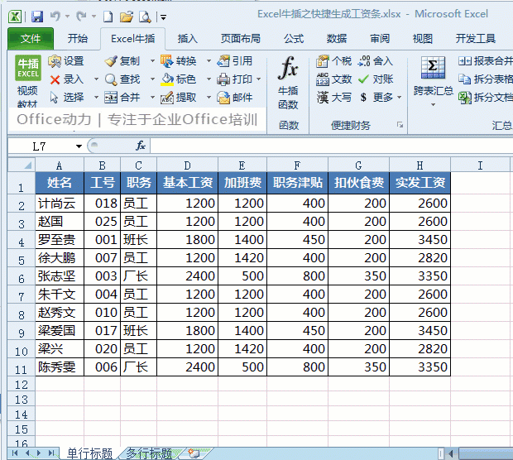
Task: Open the 便捷财务 group dialog launcher
Action: (x=400, y=125)
